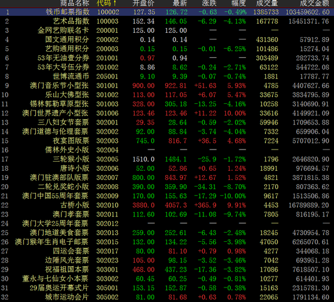This screenshot has height=302, width=334.
Task: Click code 302010 cell
Action: [107, 205]
